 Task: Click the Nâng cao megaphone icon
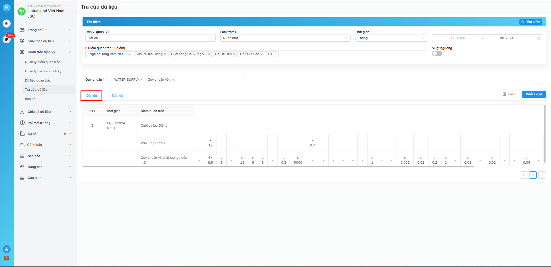point(22,167)
